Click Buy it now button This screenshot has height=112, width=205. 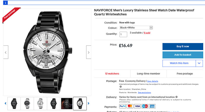[x=183, y=46]
